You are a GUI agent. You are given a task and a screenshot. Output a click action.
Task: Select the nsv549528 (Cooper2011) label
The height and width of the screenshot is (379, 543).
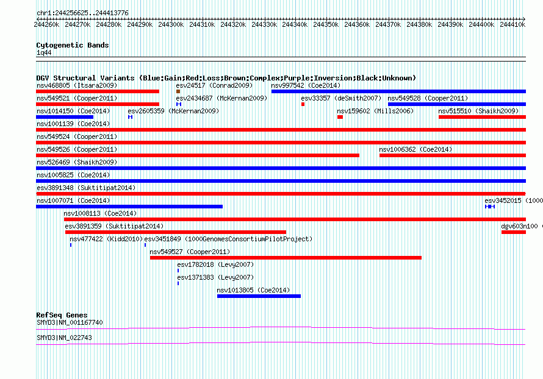pyautogui.click(x=428, y=98)
